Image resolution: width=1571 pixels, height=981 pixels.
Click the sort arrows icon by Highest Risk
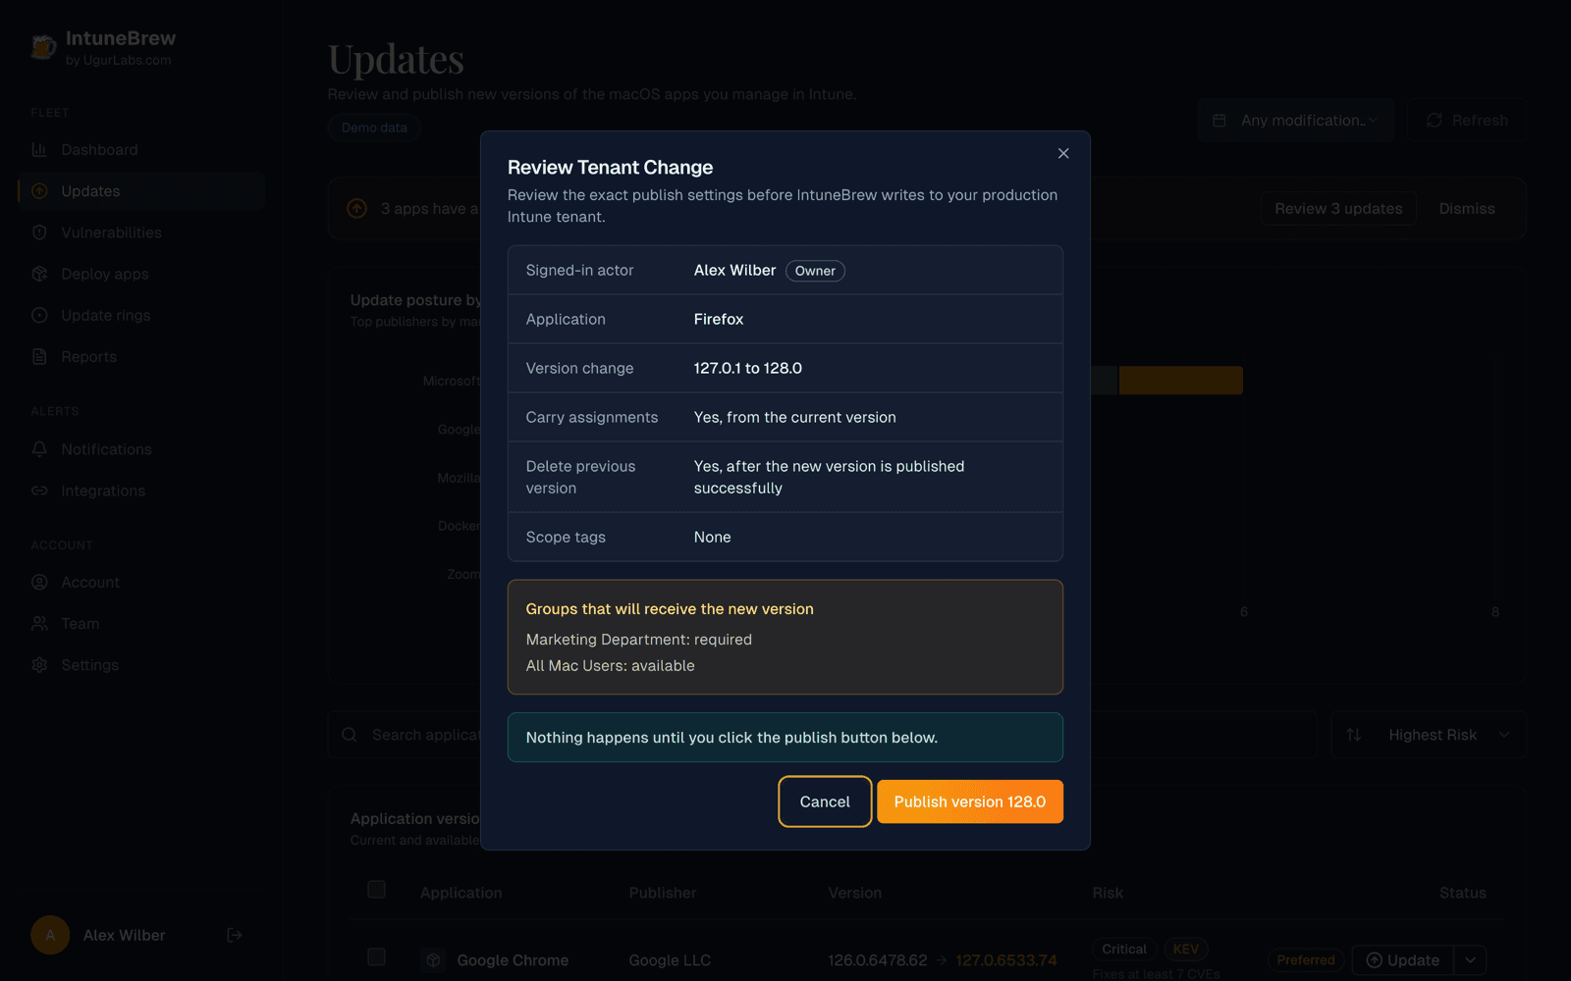tap(1354, 735)
